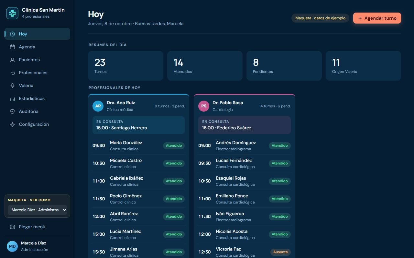Screen dimensions: 414x258
Task: Click the collapse panel icon beside Plegar menú
Action: (x=12, y=227)
